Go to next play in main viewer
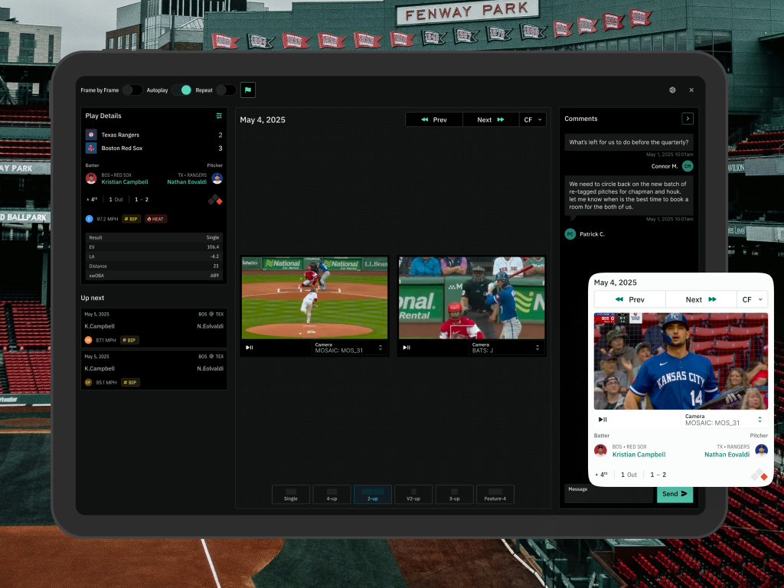The image size is (784, 588). pyautogui.click(x=491, y=119)
